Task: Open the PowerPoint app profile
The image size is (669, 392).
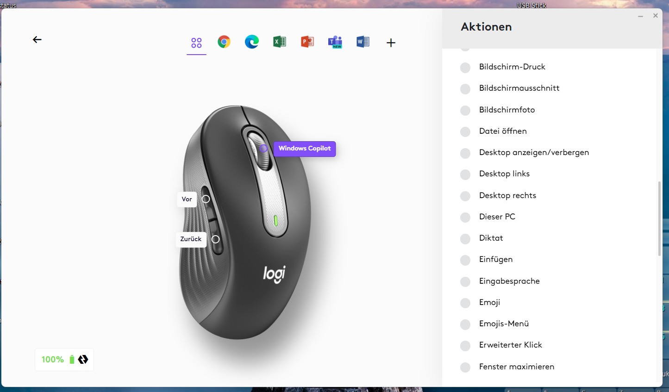Action: 307,42
